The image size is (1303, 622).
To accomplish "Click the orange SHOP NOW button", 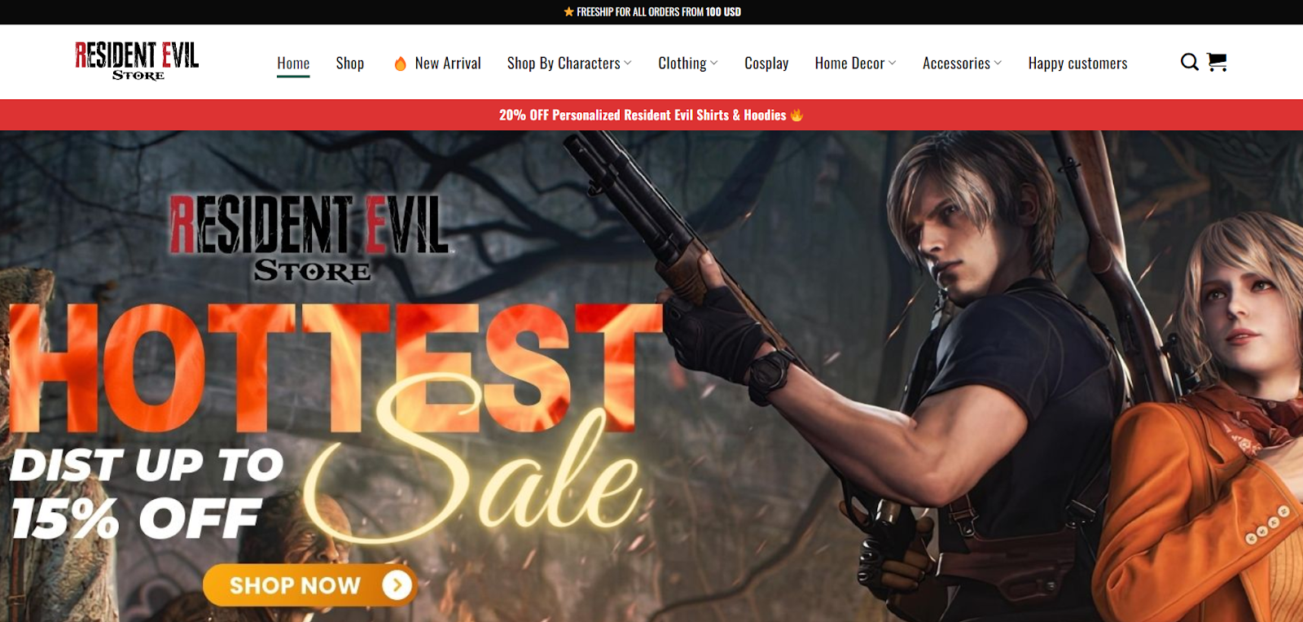I will (309, 585).
